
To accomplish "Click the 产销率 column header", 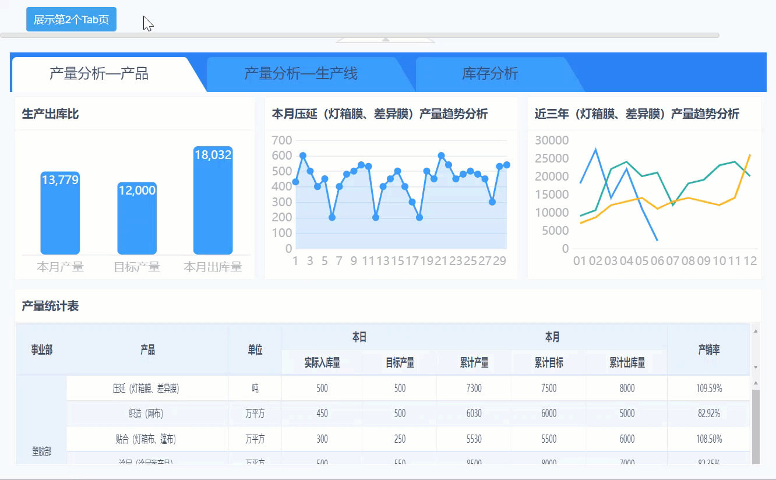I will click(709, 350).
